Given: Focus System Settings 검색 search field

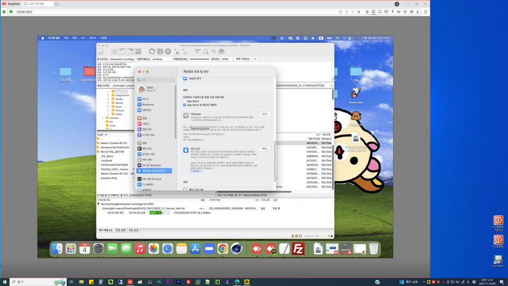Looking at the screenshot, I should 156,80.
